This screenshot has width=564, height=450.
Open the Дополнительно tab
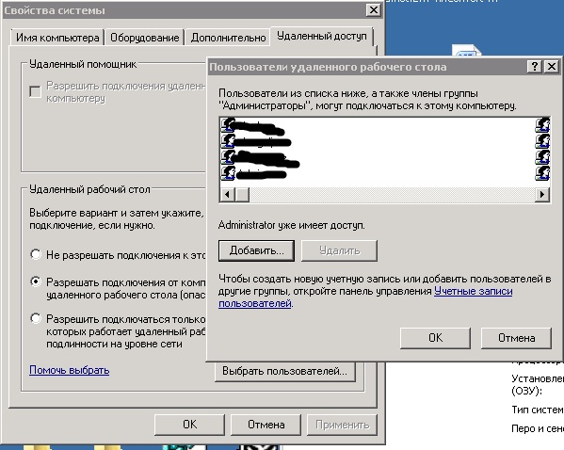(228, 38)
